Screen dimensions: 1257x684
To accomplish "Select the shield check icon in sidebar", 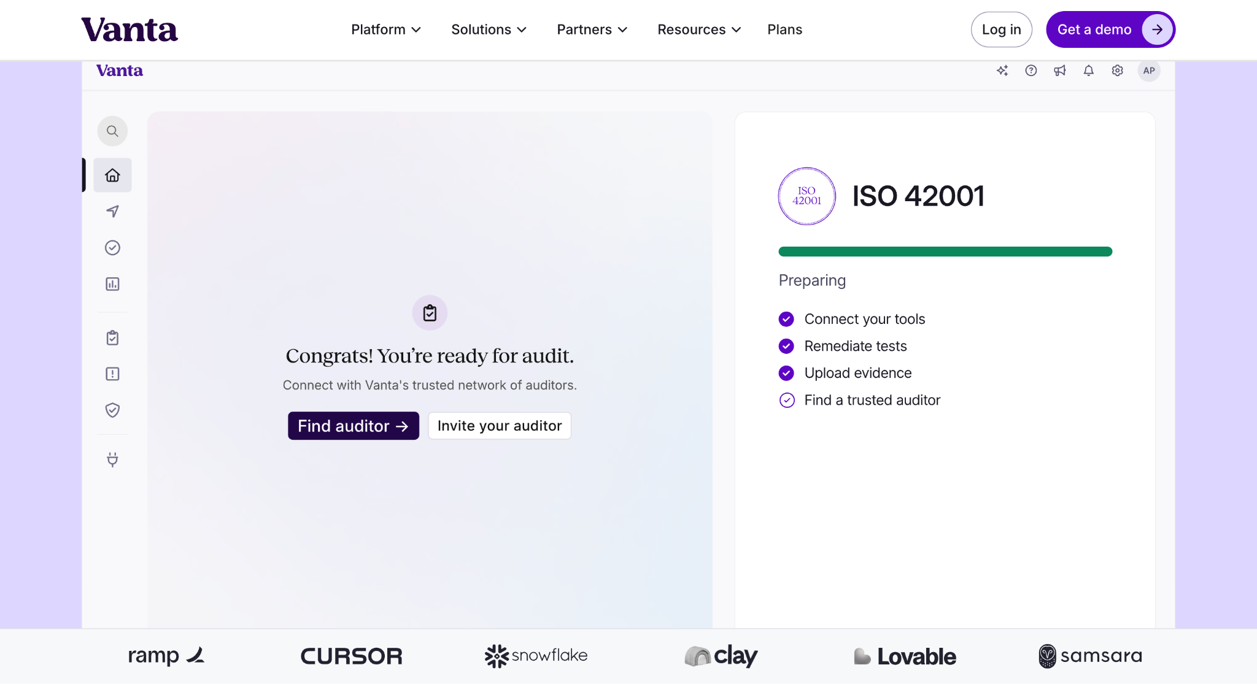I will [x=112, y=410].
